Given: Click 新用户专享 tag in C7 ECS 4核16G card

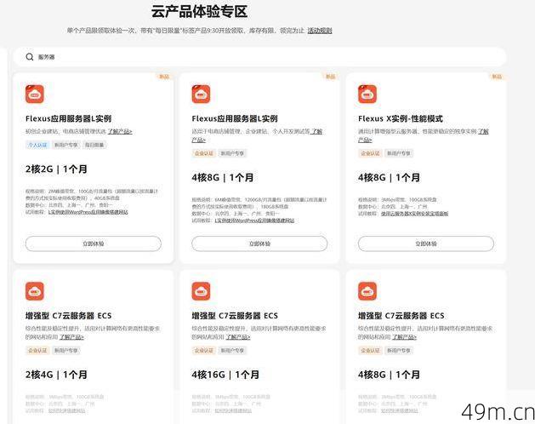Looking at the screenshot, I should tap(232, 350).
